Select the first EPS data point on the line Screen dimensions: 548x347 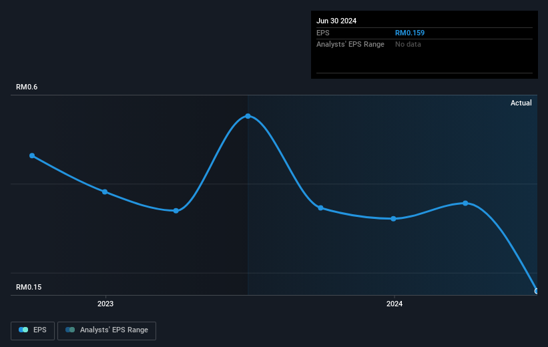32,155
